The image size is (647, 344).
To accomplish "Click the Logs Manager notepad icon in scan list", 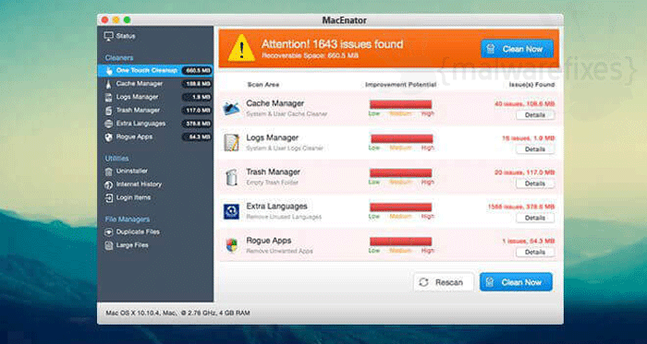I will 231,142.
